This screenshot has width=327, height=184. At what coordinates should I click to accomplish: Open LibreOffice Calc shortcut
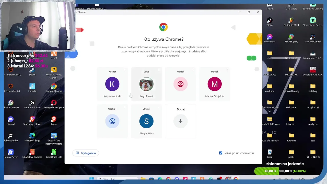click(x=54, y=154)
